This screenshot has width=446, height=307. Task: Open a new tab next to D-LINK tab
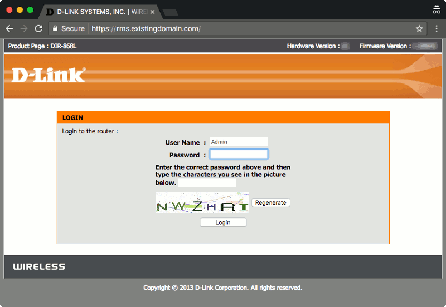pos(171,12)
